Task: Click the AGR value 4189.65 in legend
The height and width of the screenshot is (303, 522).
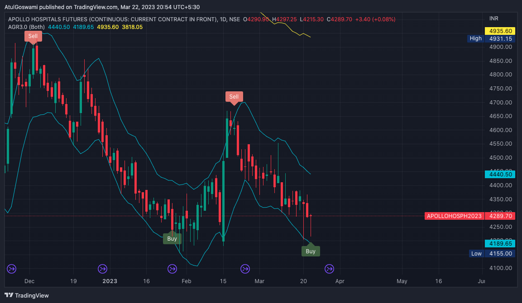Action: 83,27
